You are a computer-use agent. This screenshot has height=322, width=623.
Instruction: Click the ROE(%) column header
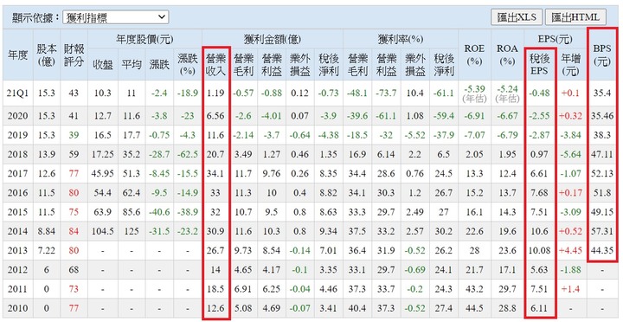point(474,55)
